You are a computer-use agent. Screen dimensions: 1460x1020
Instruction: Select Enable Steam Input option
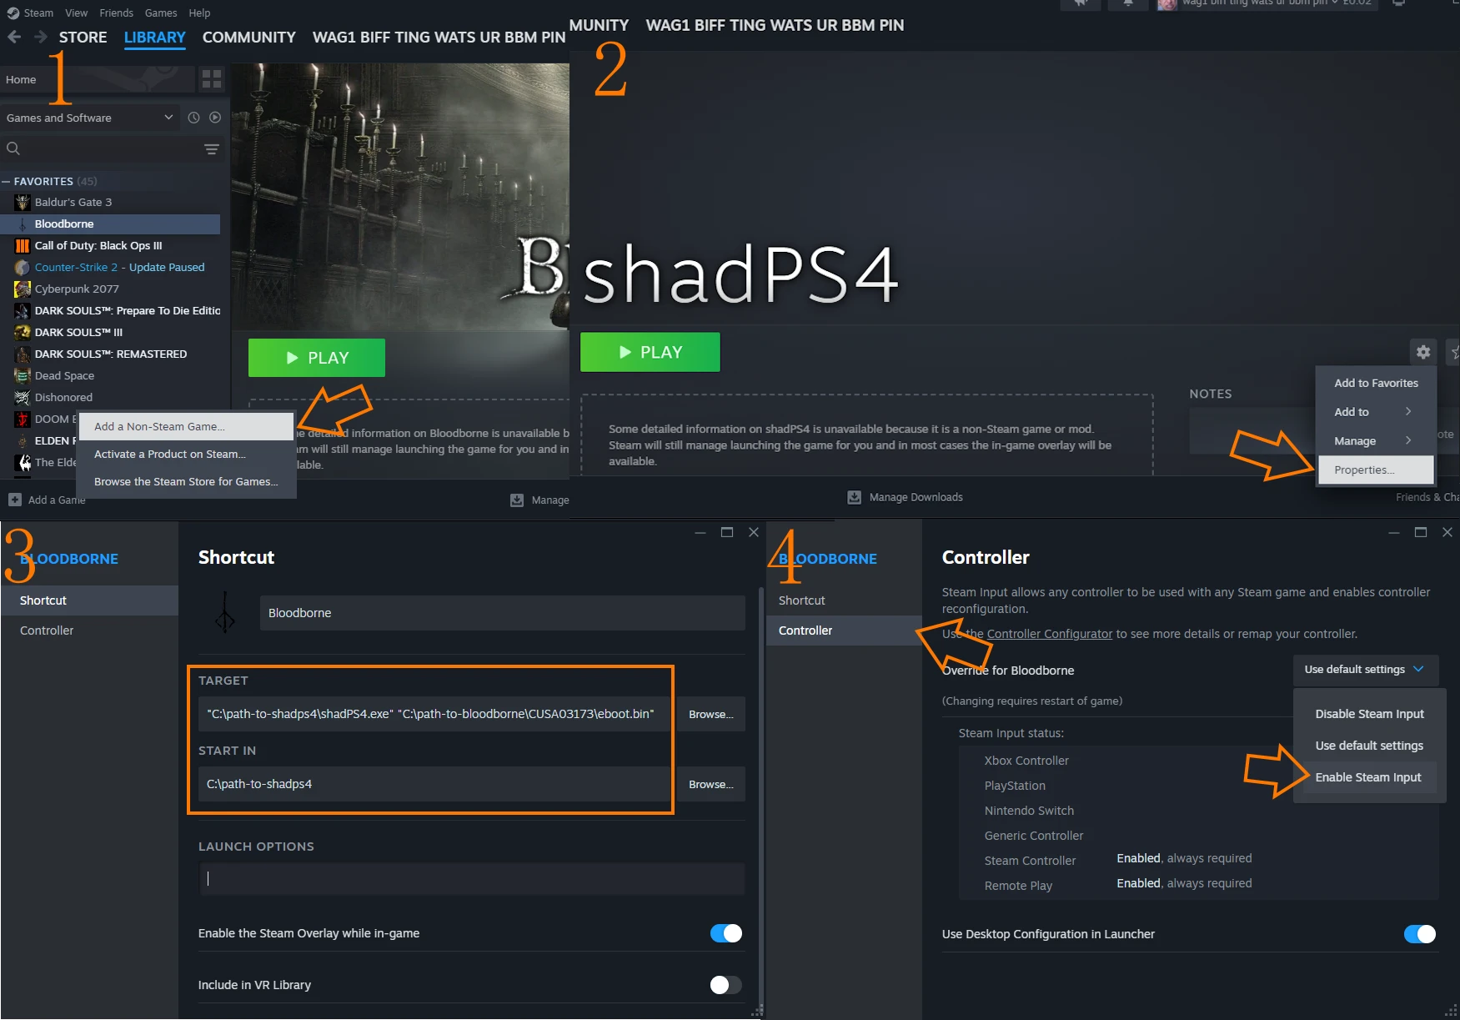pyautogui.click(x=1367, y=777)
